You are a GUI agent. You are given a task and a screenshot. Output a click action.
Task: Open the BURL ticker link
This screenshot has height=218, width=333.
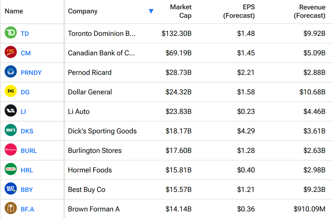[29, 151]
